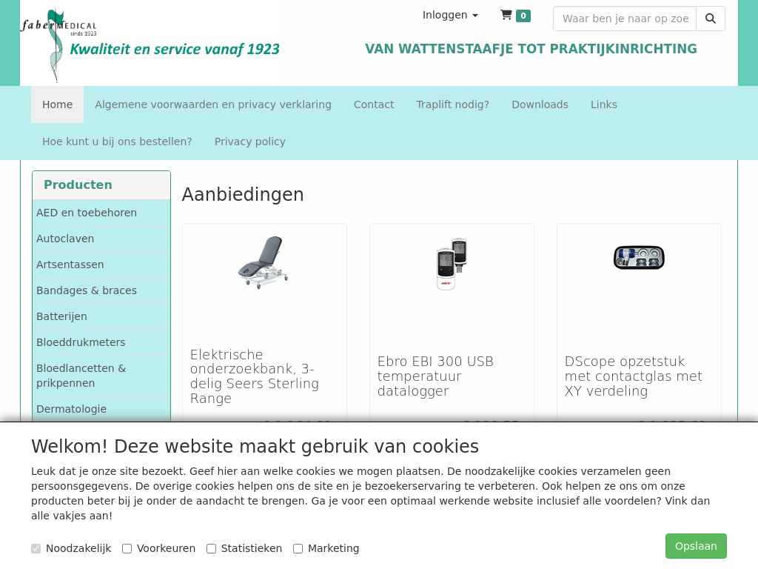Viewport: 758px width, 569px height.
Task: Open the Dermatologie category
Action: [101, 409]
